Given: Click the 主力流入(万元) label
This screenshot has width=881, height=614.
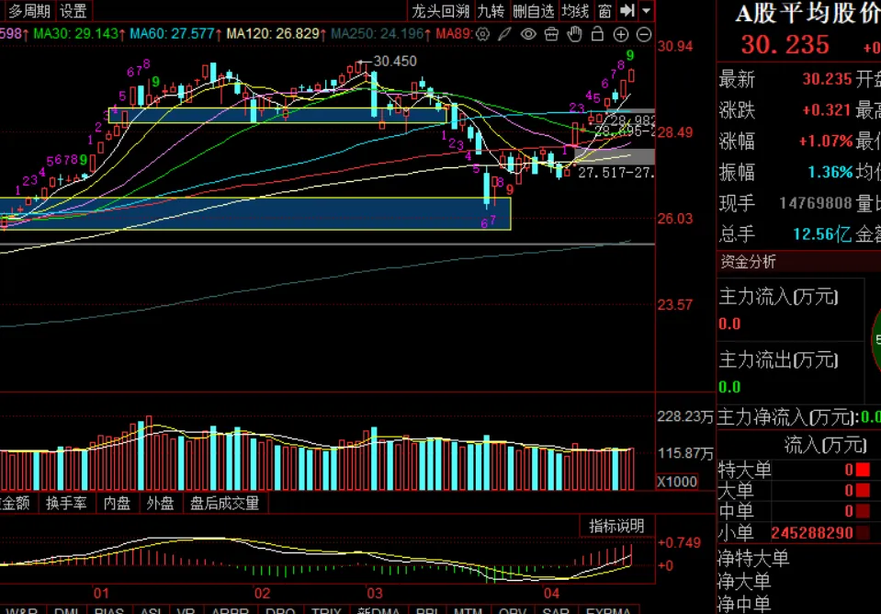Looking at the screenshot, I should pyautogui.click(x=779, y=297).
